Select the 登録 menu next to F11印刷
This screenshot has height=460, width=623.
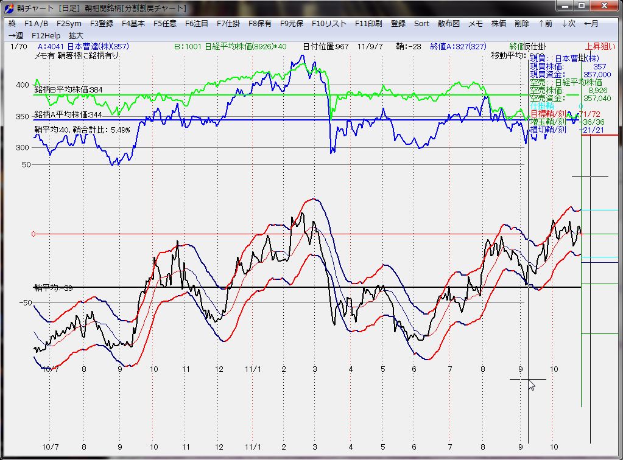[398, 23]
